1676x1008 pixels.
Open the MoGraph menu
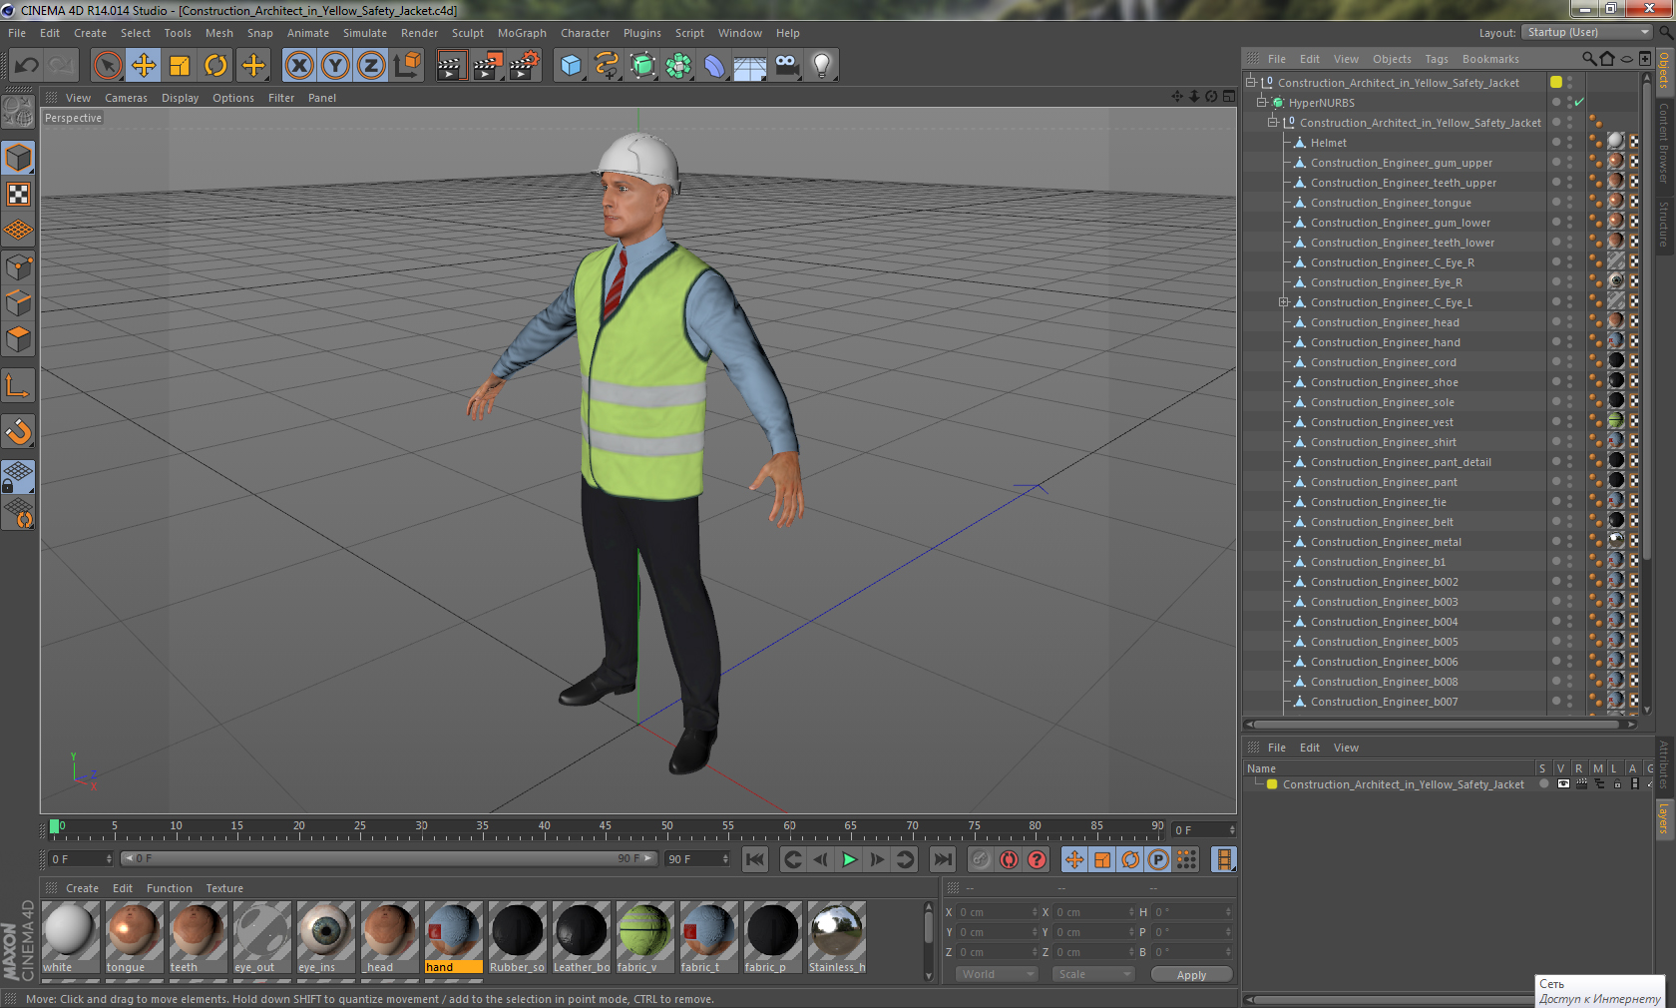click(x=522, y=33)
